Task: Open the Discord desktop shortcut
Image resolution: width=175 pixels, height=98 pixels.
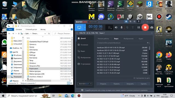Action: tap(101, 17)
